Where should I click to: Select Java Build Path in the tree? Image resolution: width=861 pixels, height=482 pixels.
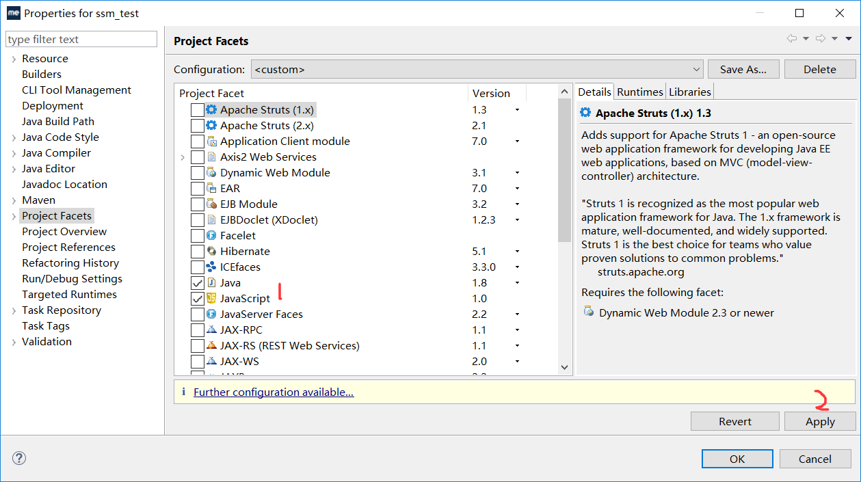tap(58, 121)
